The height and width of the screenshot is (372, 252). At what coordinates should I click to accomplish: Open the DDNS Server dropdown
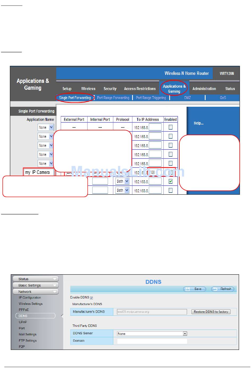pyautogui.click(x=152, y=333)
